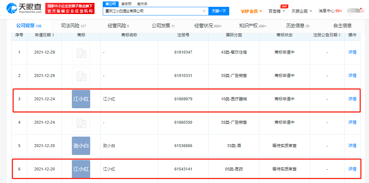Open 详情 for registration 61810331
Image resolution: width=369 pixels, height=183 pixels.
[x=352, y=76]
